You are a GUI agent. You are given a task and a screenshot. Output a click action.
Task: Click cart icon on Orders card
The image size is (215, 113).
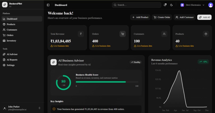123,34
